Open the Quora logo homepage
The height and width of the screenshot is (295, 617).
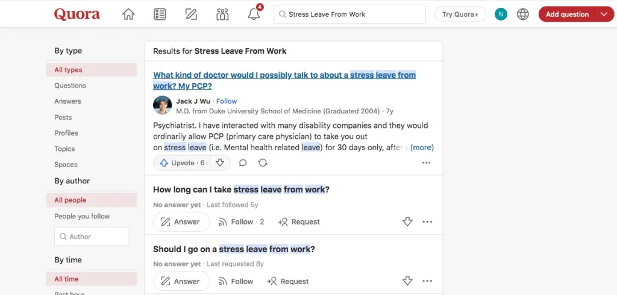77,14
